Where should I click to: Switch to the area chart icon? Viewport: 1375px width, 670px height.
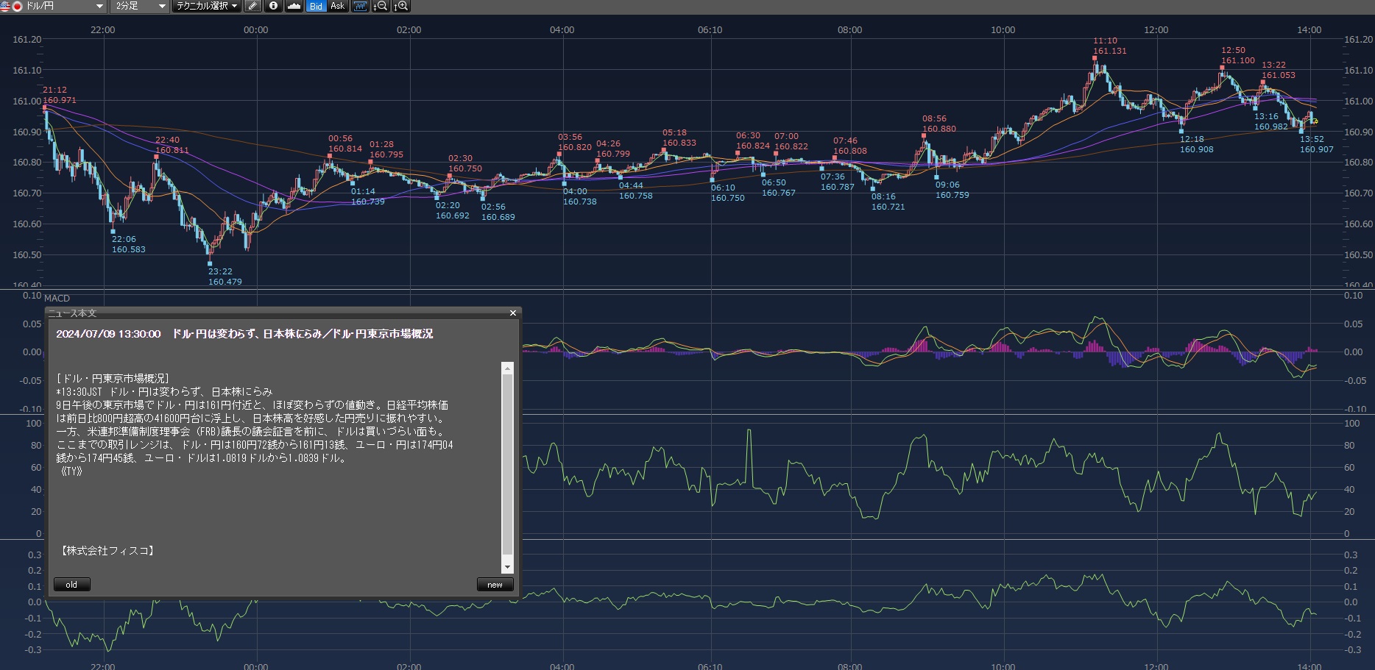(x=294, y=6)
